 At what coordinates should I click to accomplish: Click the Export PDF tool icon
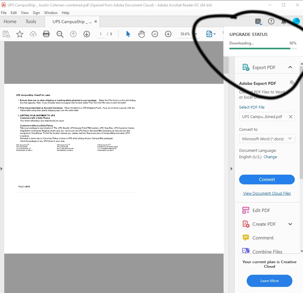pos(246,67)
